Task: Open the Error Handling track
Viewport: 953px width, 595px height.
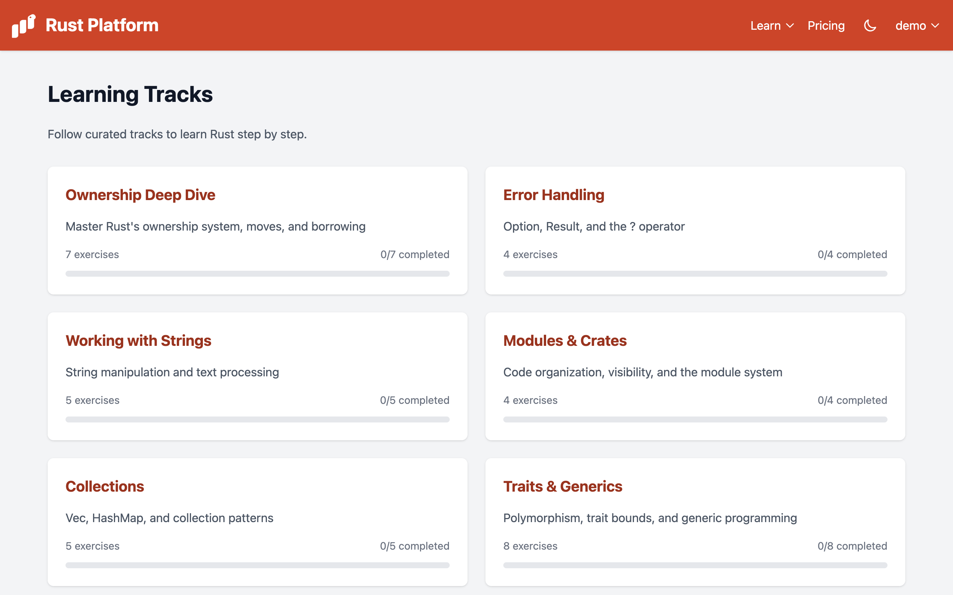Action: (553, 194)
